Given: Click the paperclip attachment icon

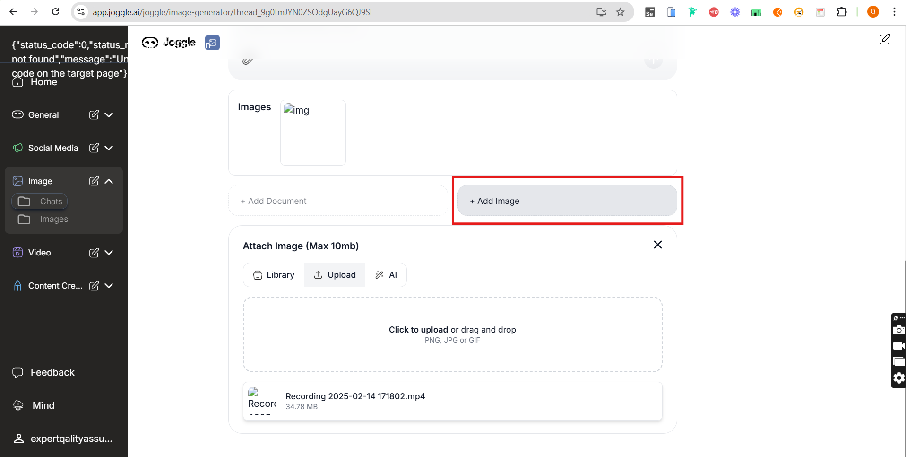Looking at the screenshot, I should [247, 61].
